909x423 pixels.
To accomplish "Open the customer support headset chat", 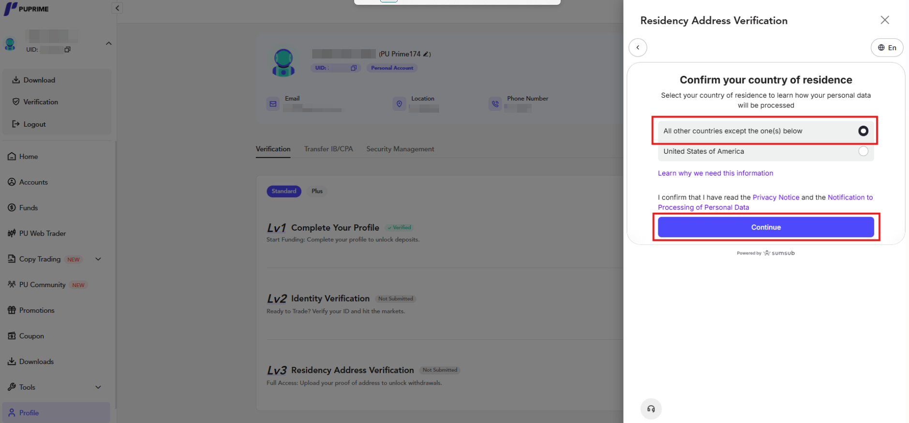I will (x=651, y=409).
